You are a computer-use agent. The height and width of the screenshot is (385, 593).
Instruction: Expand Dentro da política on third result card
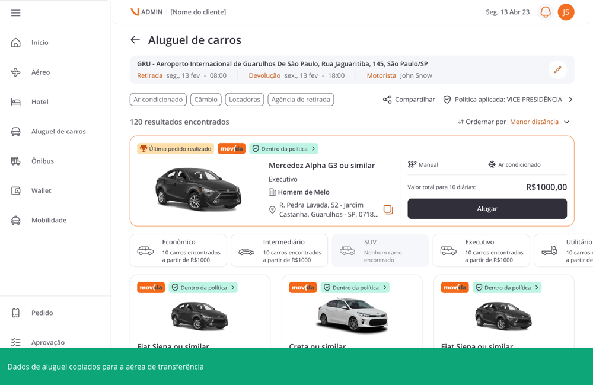[507, 288]
